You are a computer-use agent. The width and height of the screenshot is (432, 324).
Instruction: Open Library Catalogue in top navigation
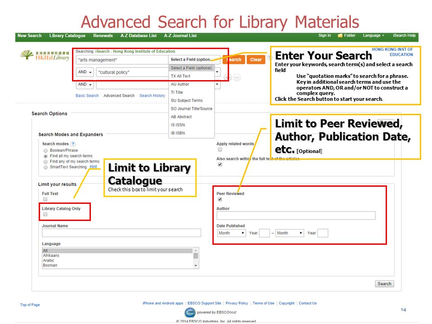[67, 36]
